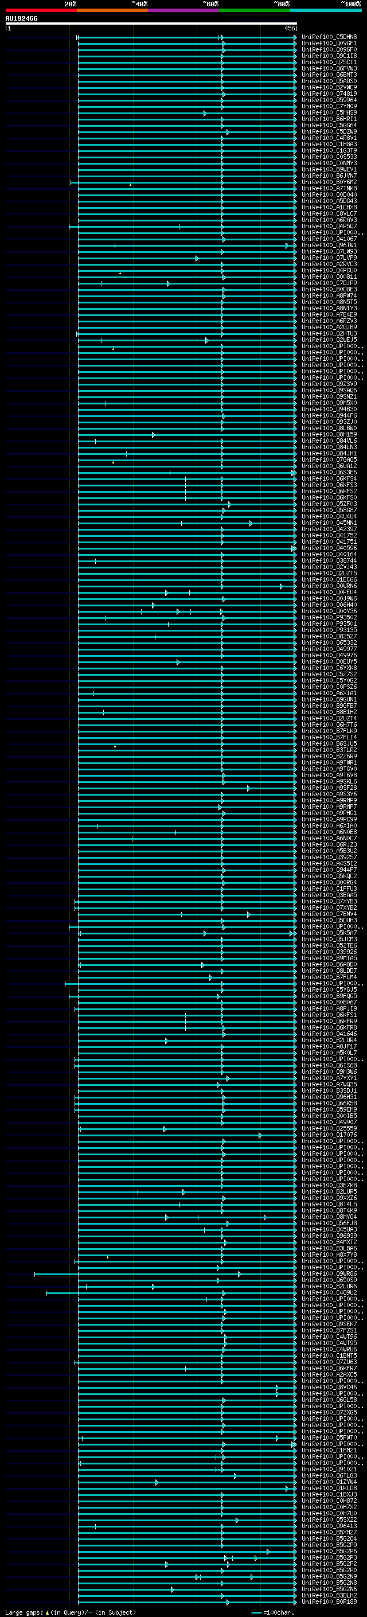Open hit UniRef100_B2VWC9
The height and width of the screenshot is (1617, 367).
coord(329,87)
